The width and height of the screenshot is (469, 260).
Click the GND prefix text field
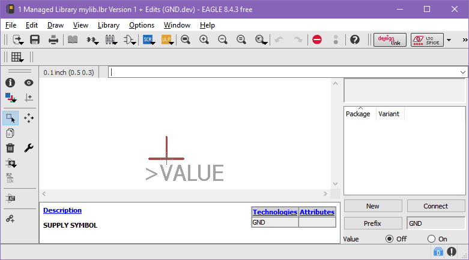coord(435,223)
